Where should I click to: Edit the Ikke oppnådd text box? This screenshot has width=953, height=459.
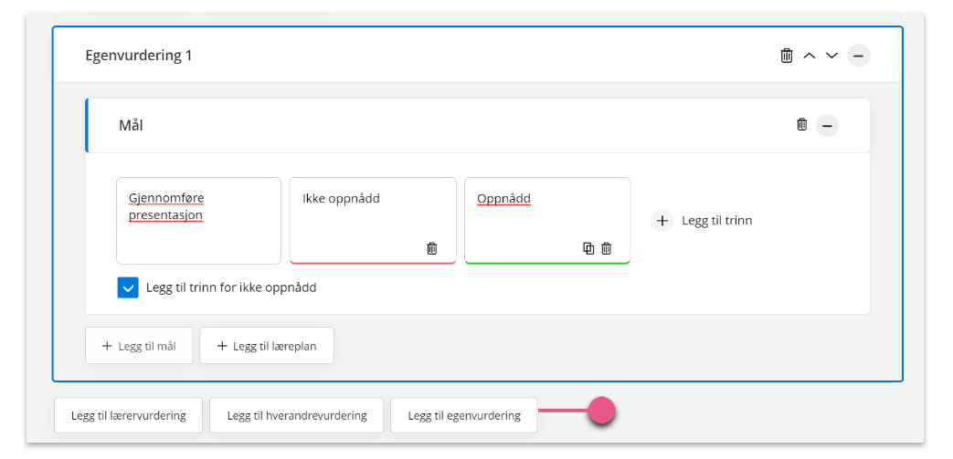click(373, 221)
